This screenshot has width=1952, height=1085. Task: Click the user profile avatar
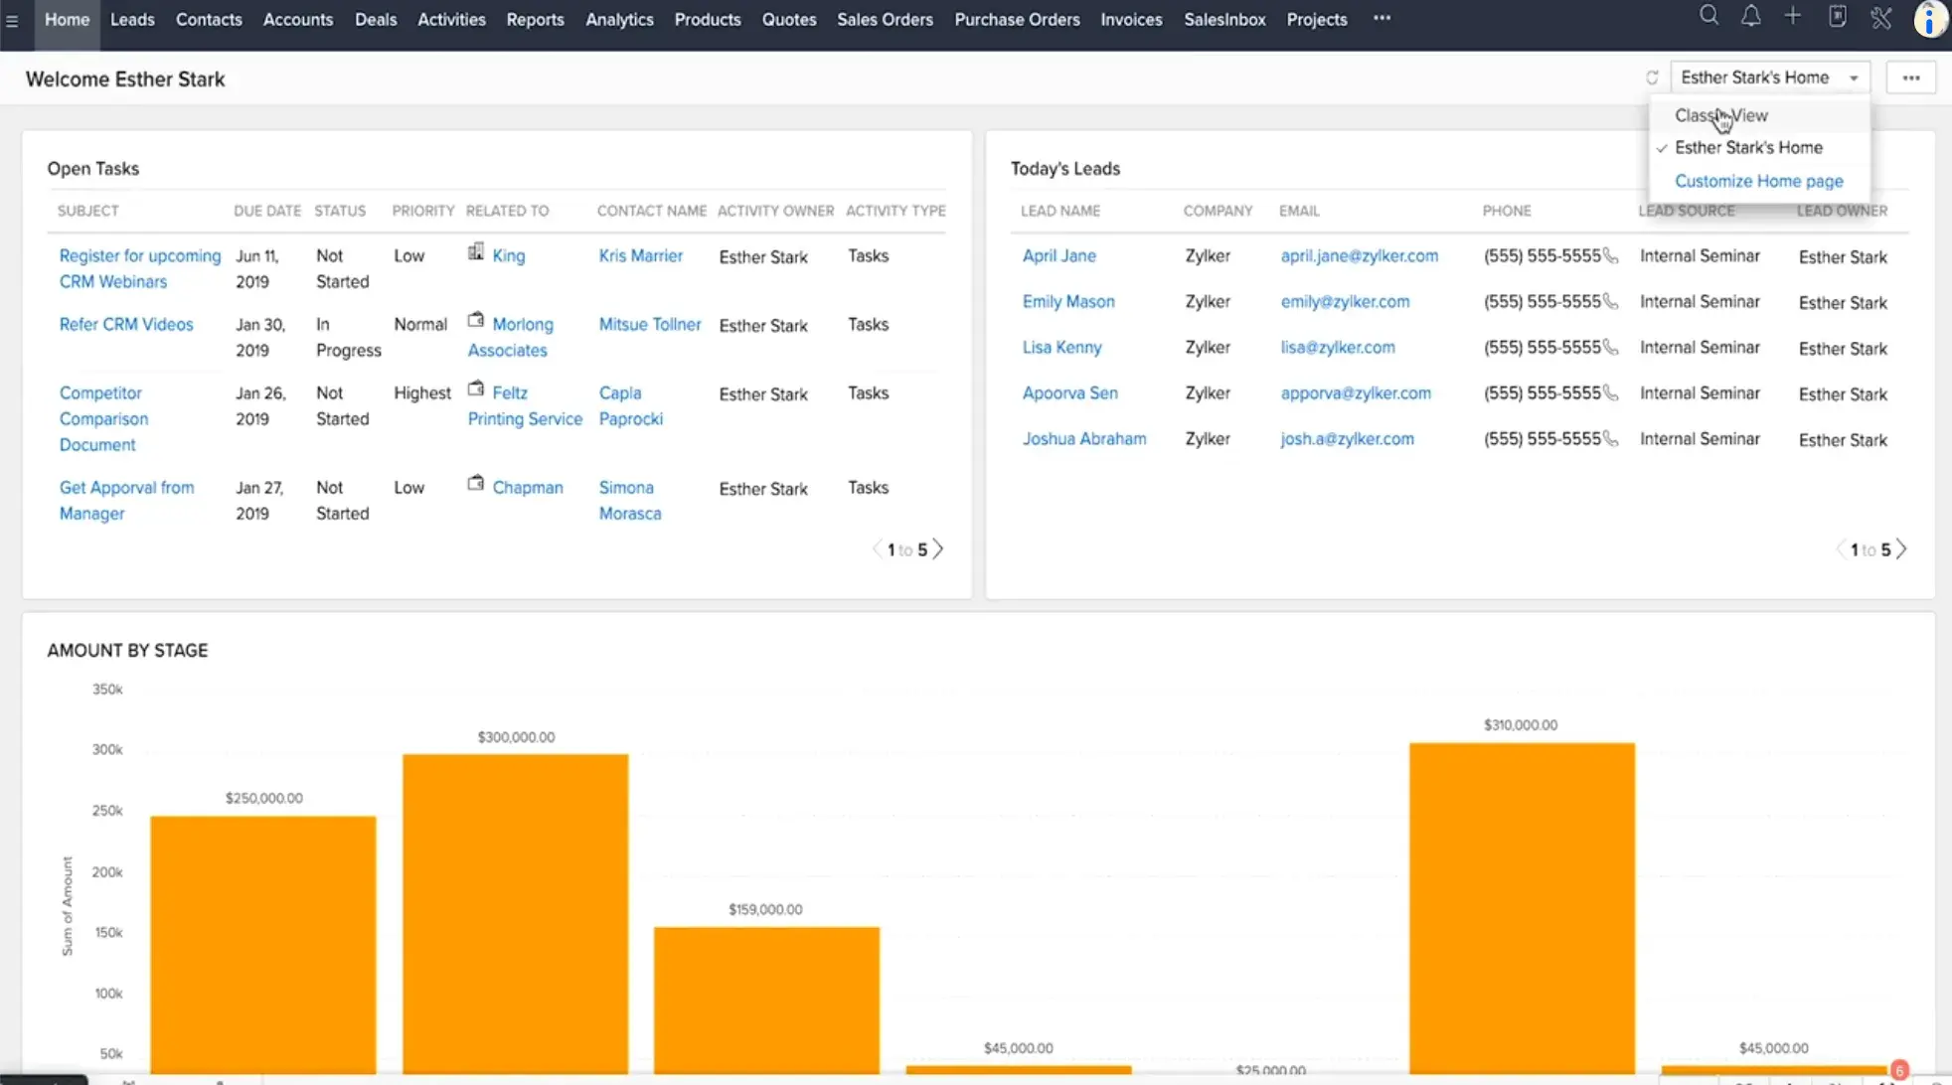1929,19
